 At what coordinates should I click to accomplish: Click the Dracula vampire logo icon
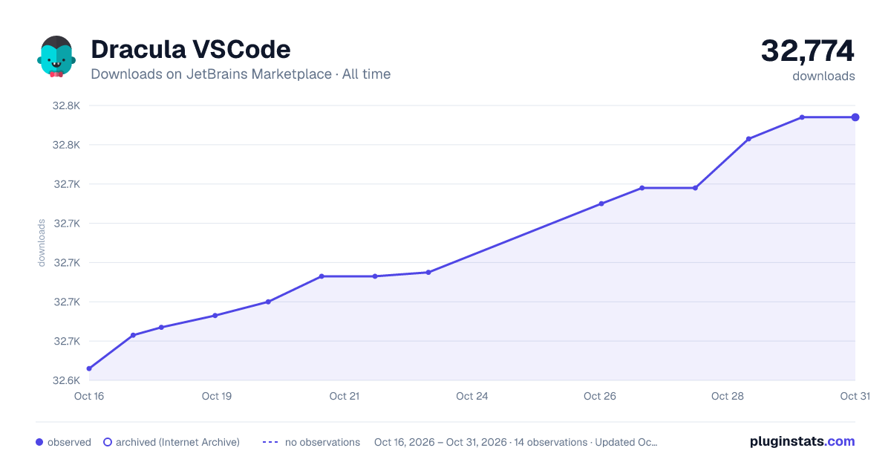56,56
